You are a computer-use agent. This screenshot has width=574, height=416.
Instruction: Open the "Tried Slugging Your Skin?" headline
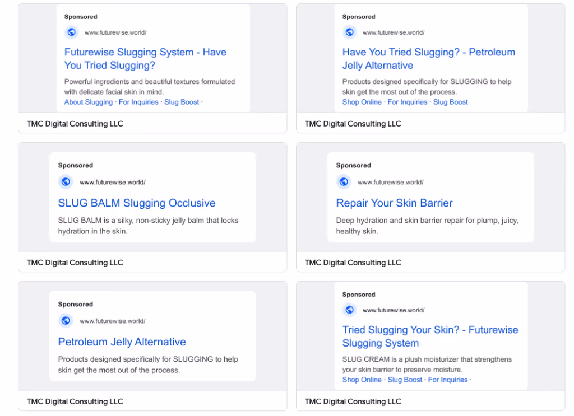[430, 336]
